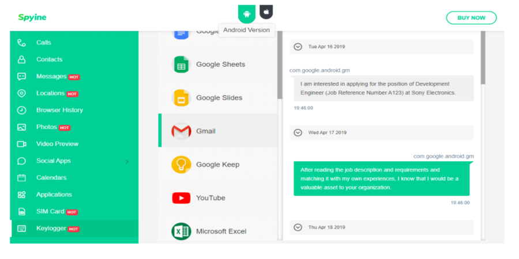Viewport: 519px width, 259px height.
Task: Select Google Slides in the app list
Action: [x=218, y=98]
